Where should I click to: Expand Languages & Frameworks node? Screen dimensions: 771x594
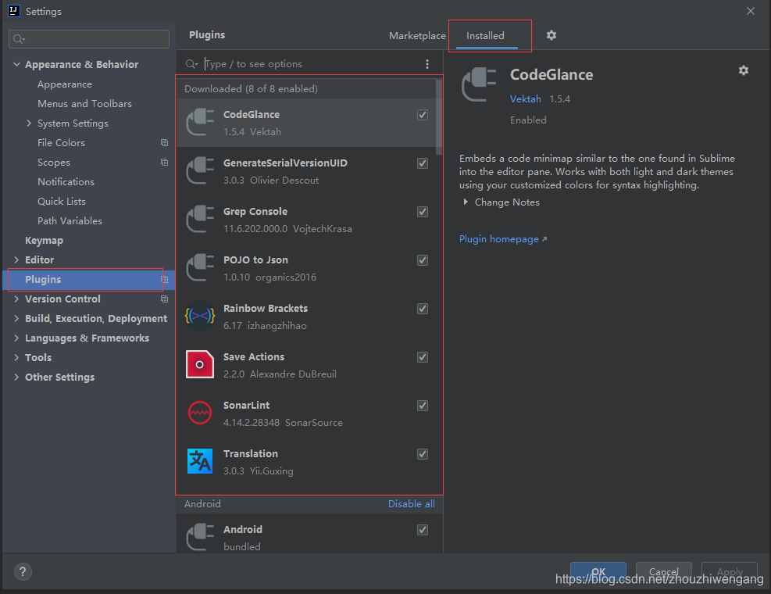click(16, 338)
